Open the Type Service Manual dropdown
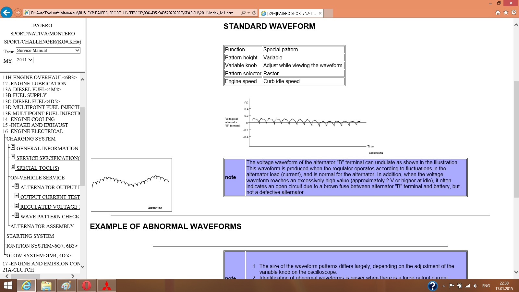 tap(48, 51)
